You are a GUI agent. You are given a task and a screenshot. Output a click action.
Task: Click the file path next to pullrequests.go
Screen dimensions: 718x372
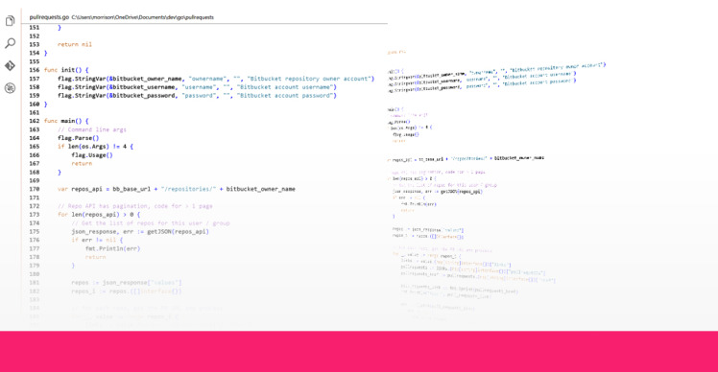pos(142,17)
